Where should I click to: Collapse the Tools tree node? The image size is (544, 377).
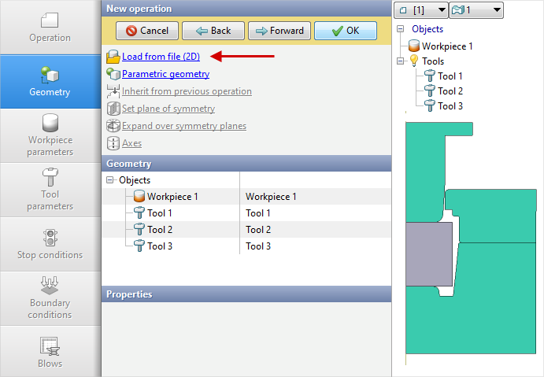(401, 61)
